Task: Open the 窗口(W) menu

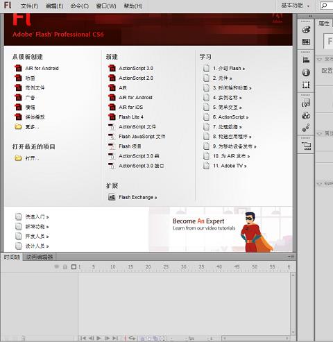Action: point(106,6)
